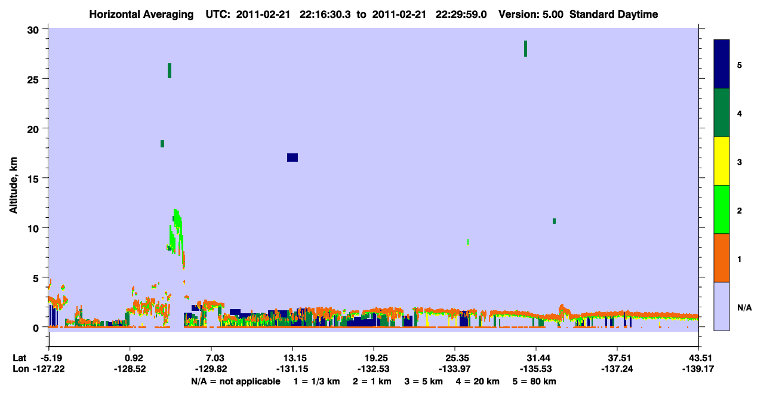Click the latitude value 43.51
The image size is (776, 398).
(698, 358)
